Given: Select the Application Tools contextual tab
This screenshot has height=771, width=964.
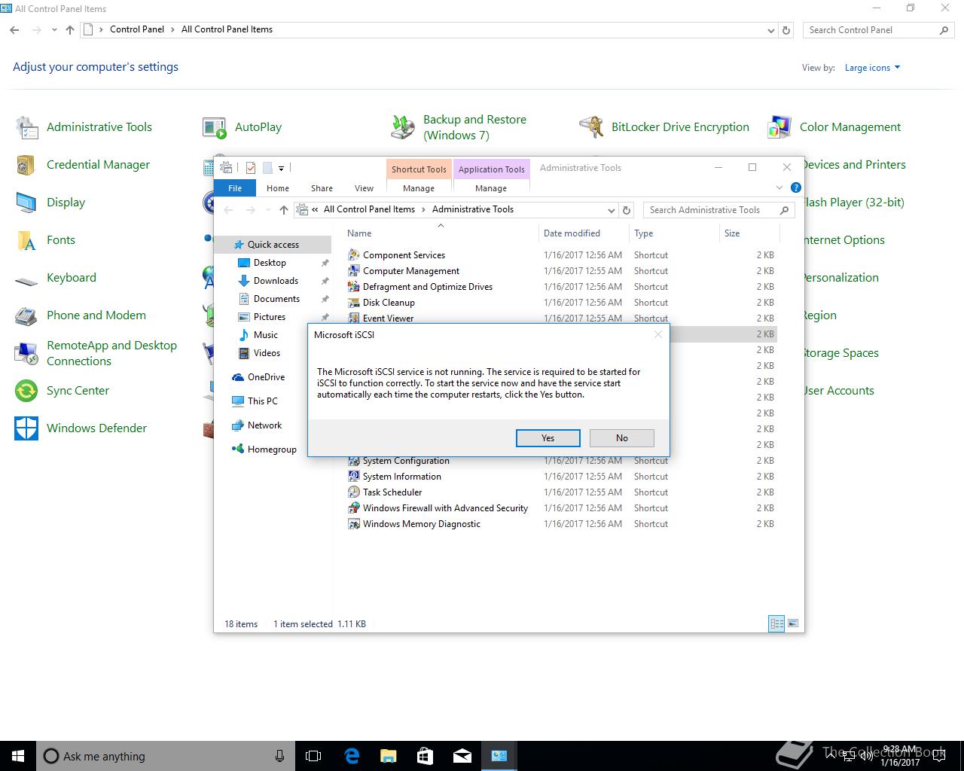Looking at the screenshot, I should [x=491, y=169].
